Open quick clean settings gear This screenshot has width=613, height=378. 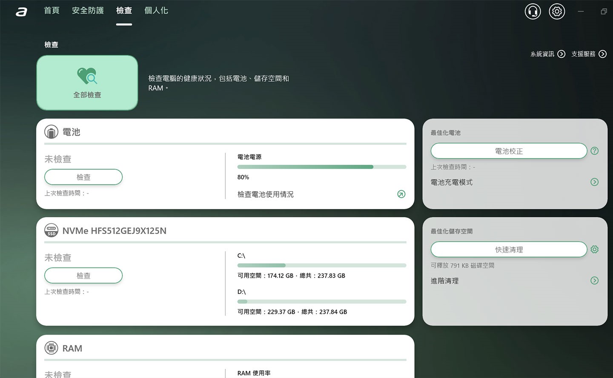click(595, 250)
